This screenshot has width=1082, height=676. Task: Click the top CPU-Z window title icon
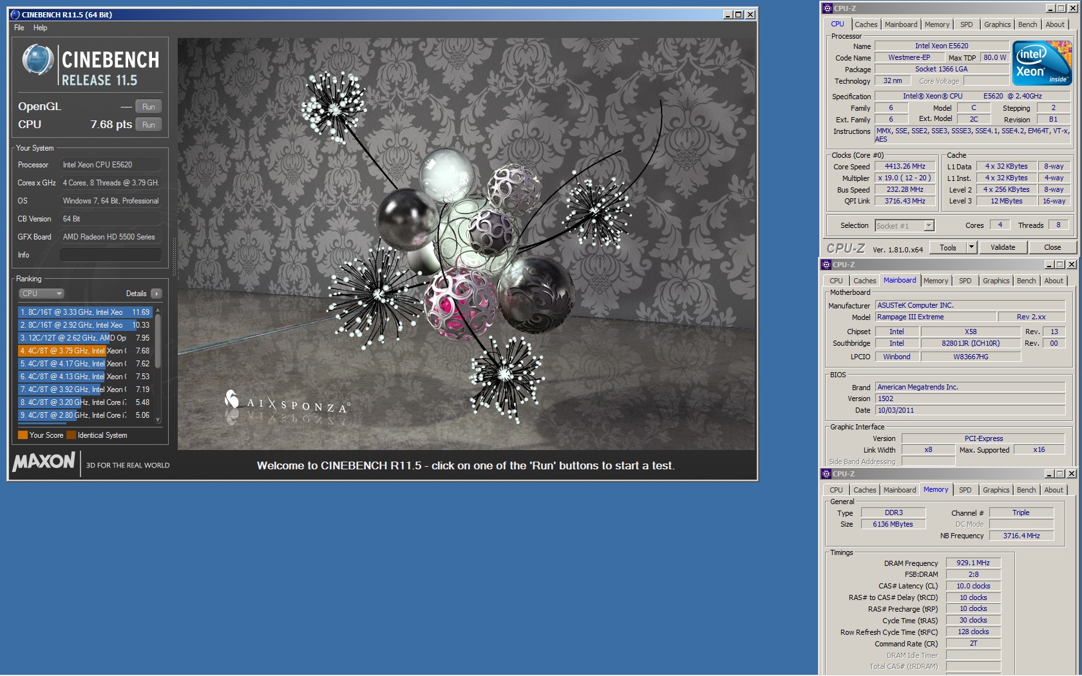coord(828,8)
